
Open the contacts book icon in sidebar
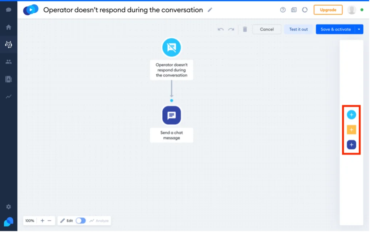(x=9, y=79)
